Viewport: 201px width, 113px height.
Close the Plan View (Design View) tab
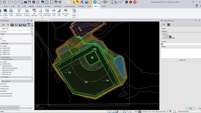(50, 20)
